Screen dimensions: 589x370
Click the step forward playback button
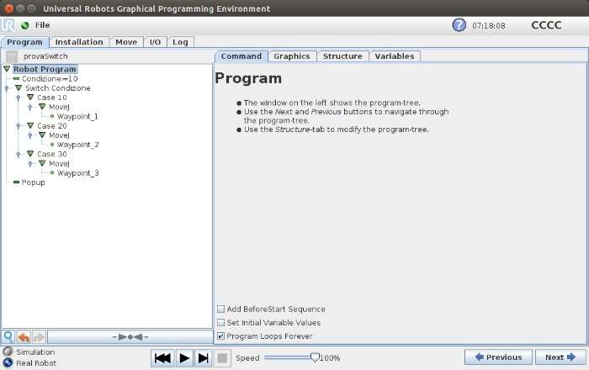tap(204, 358)
